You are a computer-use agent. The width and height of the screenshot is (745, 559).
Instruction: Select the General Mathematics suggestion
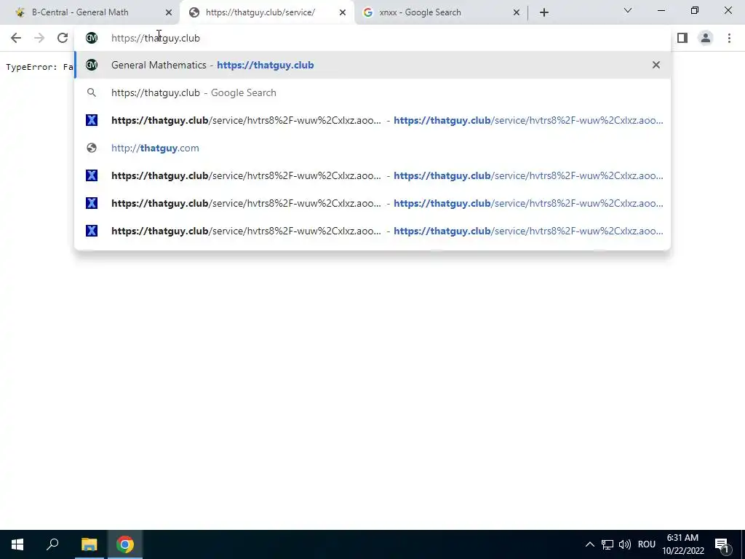373,65
